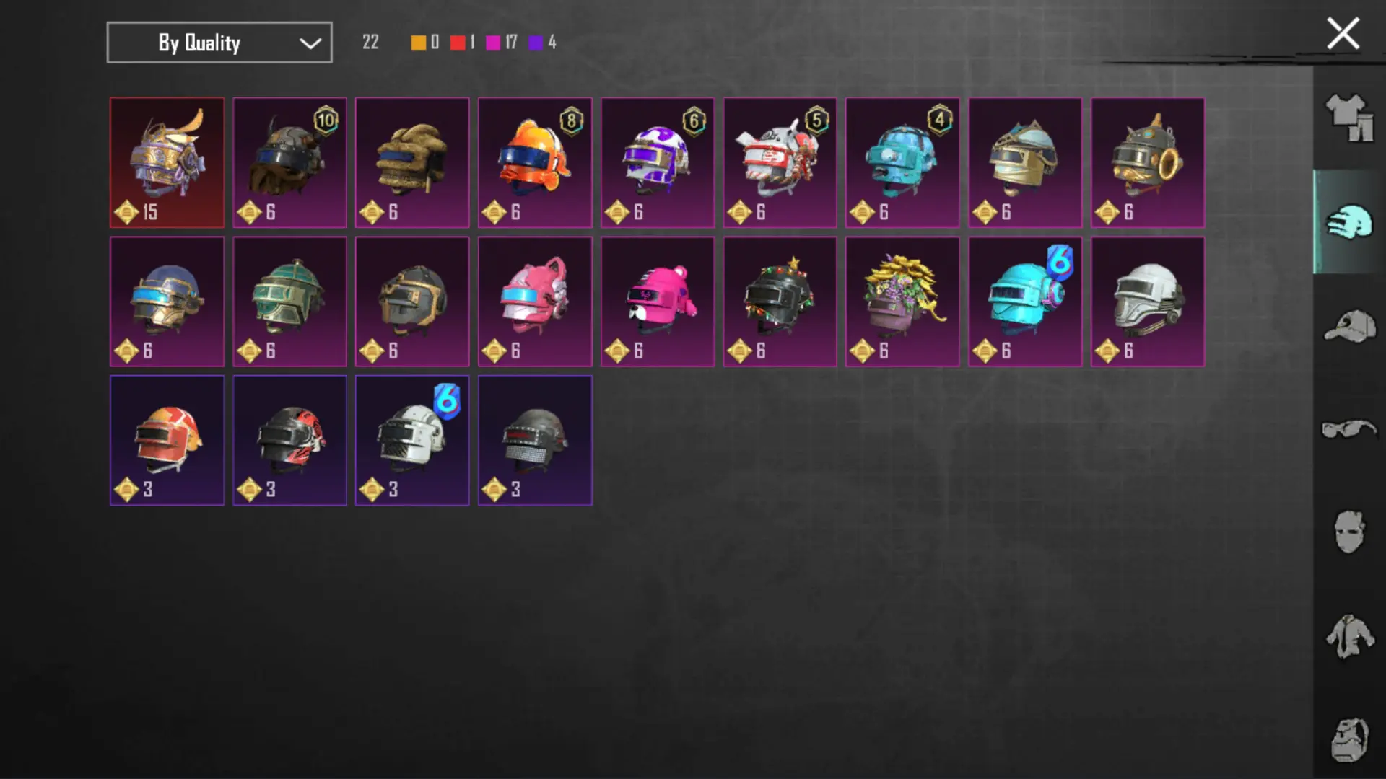Open the sunglasses category icon

[x=1348, y=430]
